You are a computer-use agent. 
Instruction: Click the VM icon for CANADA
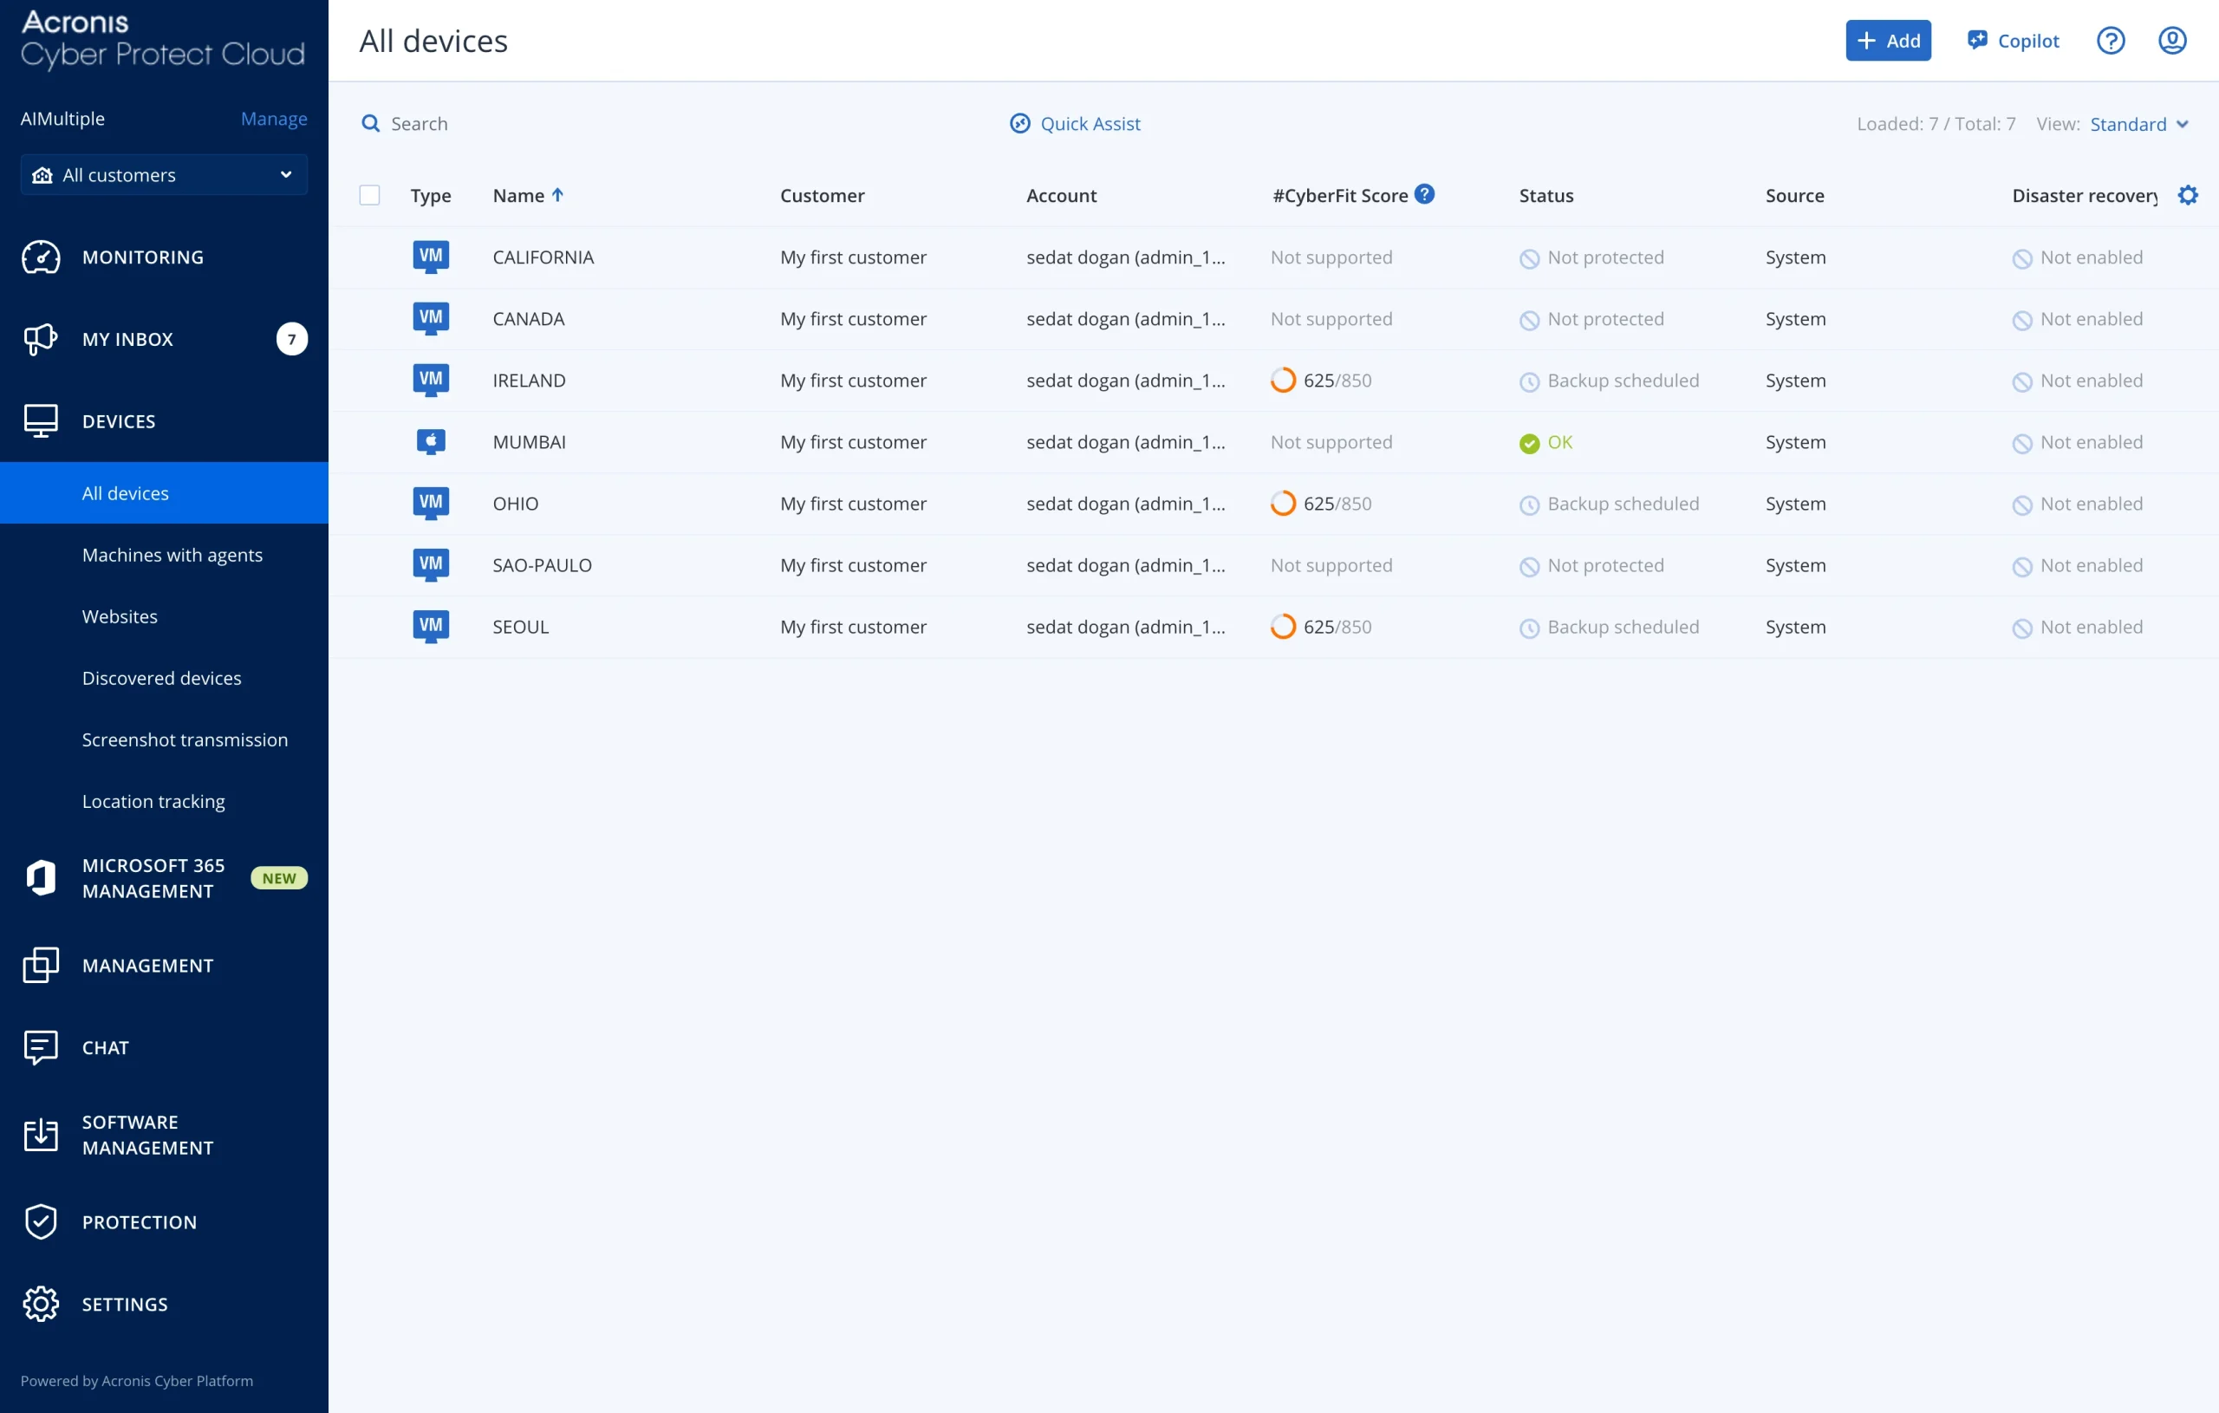[x=430, y=319]
